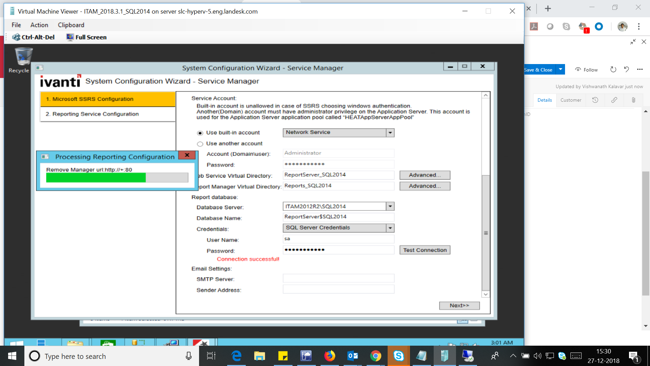This screenshot has width=650, height=366.
Task: Click the Skype icon in taskbar
Action: tap(398, 356)
